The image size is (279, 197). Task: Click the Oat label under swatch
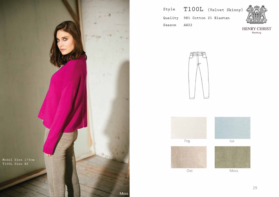190,171
